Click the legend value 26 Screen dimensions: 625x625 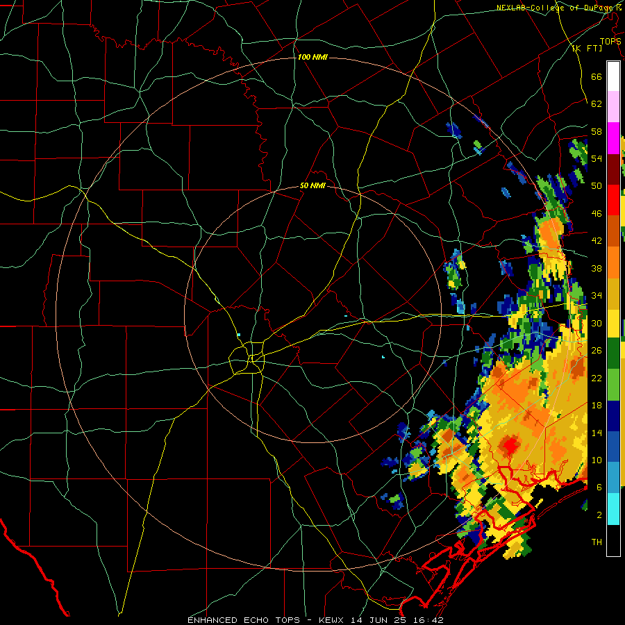tap(597, 351)
